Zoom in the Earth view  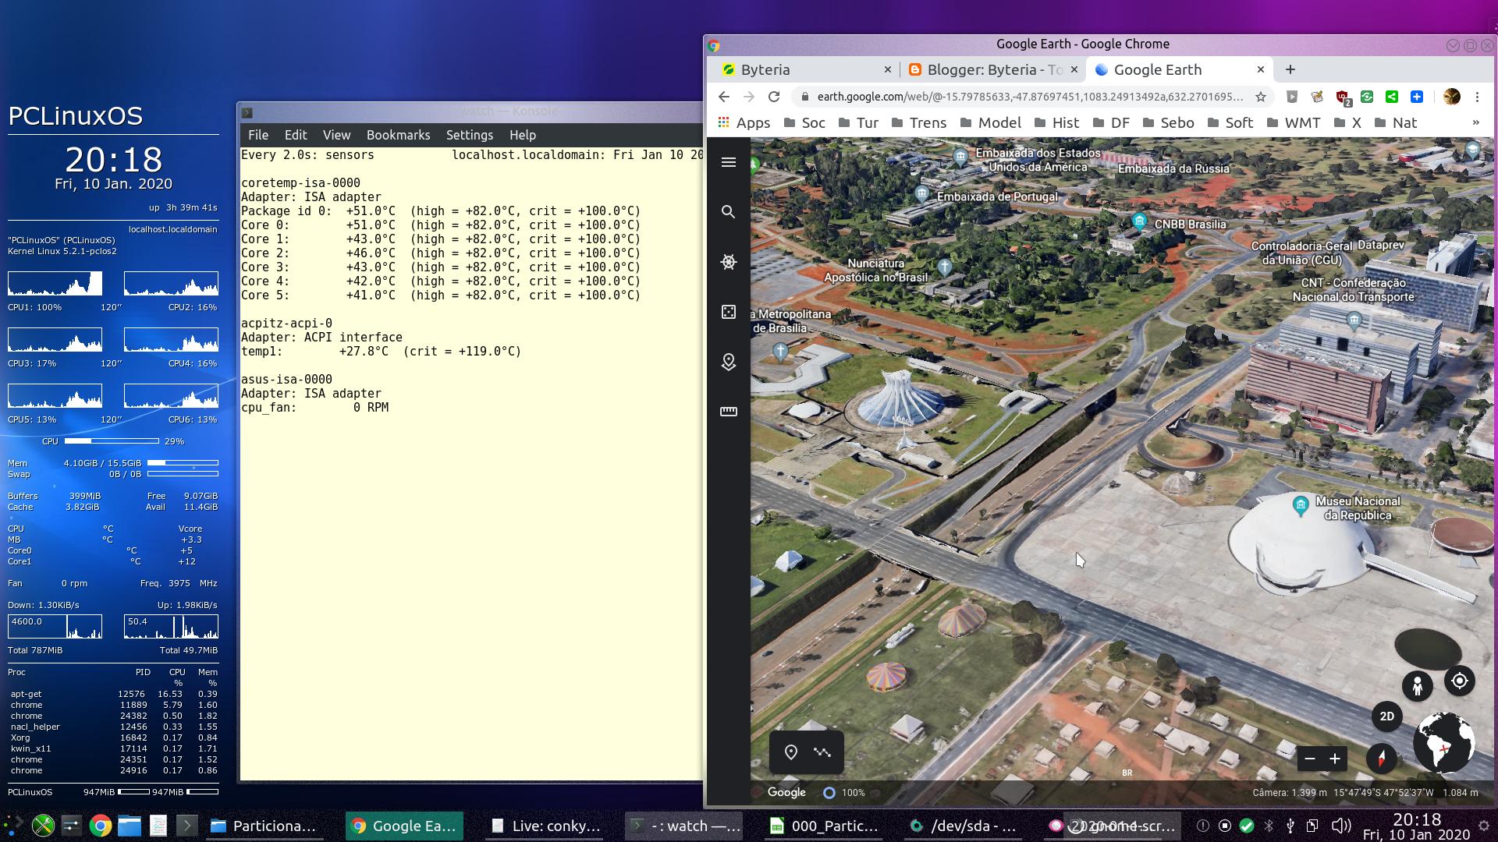pos(1335,759)
